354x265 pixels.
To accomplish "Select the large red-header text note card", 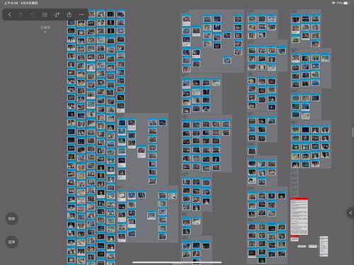I will (x=299, y=216).
